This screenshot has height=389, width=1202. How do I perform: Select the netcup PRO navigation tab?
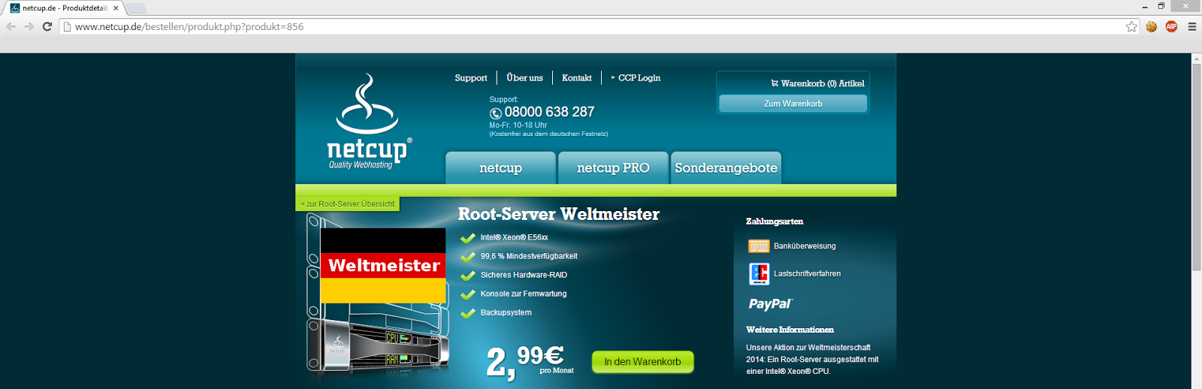pyautogui.click(x=613, y=167)
